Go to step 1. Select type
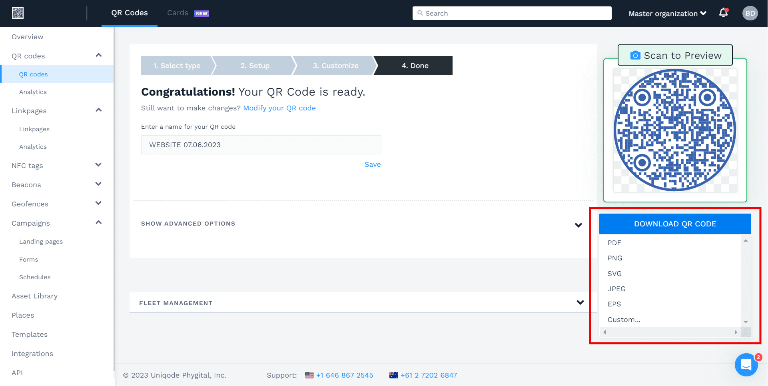Image resolution: width=768 pixels, height=386 pixels. (177, 66)
